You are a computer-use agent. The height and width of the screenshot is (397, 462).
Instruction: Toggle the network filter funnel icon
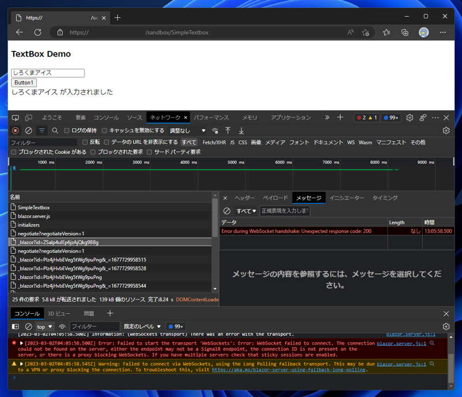pos(42,130)
